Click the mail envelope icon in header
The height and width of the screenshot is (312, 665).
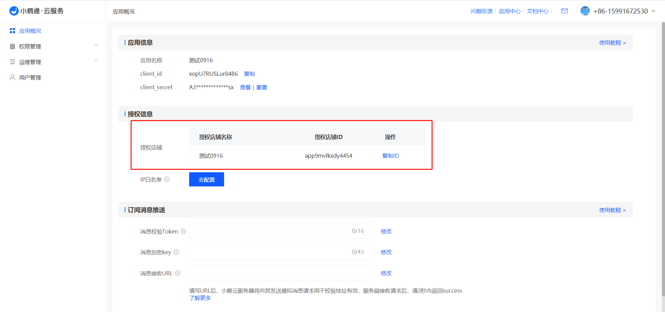point(565,11)
